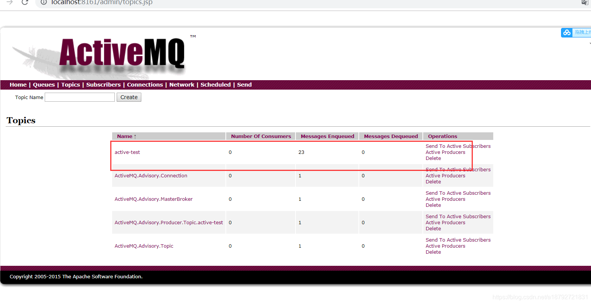Click the translate icon in address bar

coord(585,2)
